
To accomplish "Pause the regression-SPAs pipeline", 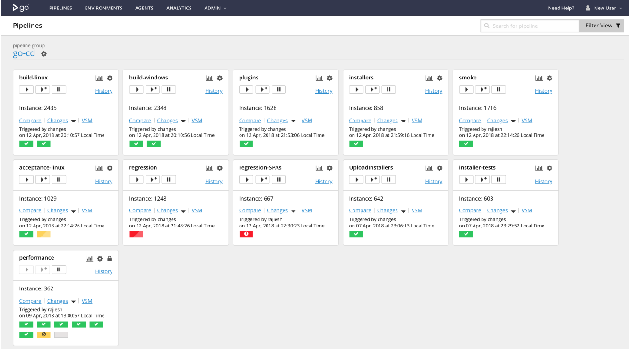I will [279, 180].
